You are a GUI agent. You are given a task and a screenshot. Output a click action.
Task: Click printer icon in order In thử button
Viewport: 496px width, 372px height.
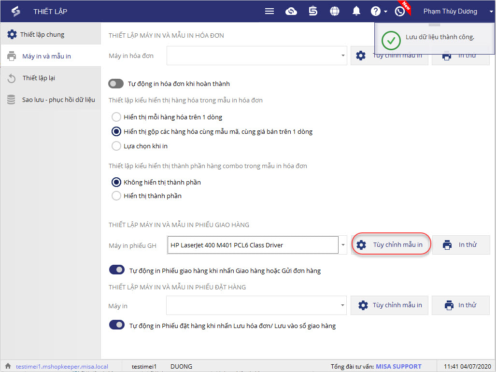[x=449, y=305]
